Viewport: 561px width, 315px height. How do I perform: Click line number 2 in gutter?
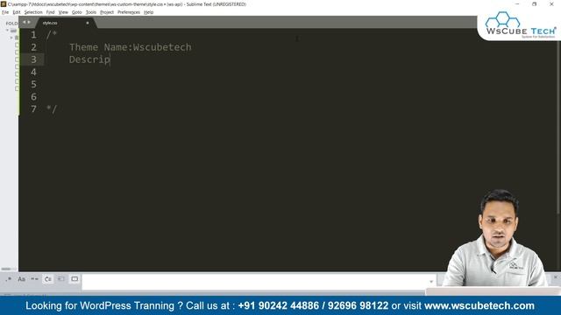coord(33,47)
